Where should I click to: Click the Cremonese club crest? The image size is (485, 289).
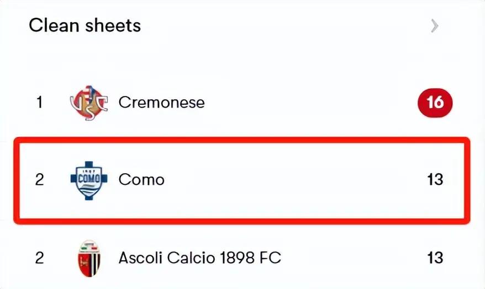tap(89, 103)
